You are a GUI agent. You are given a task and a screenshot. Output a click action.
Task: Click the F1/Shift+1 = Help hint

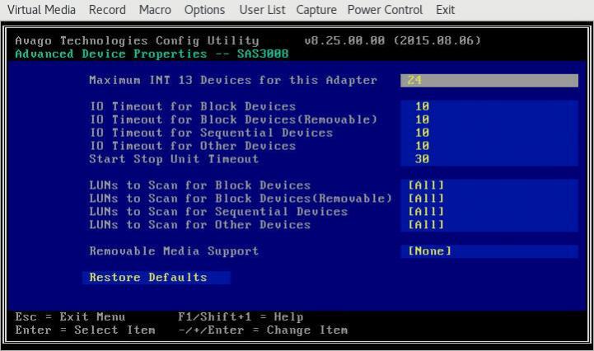point(241,317)
